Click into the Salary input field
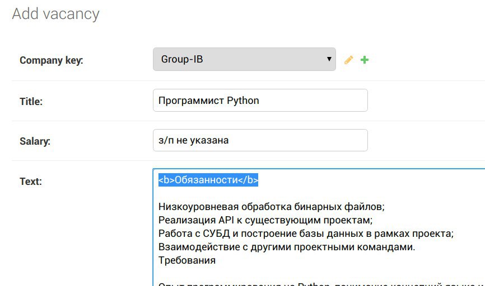Screen dimensions: 485x286 click(260, 140)
